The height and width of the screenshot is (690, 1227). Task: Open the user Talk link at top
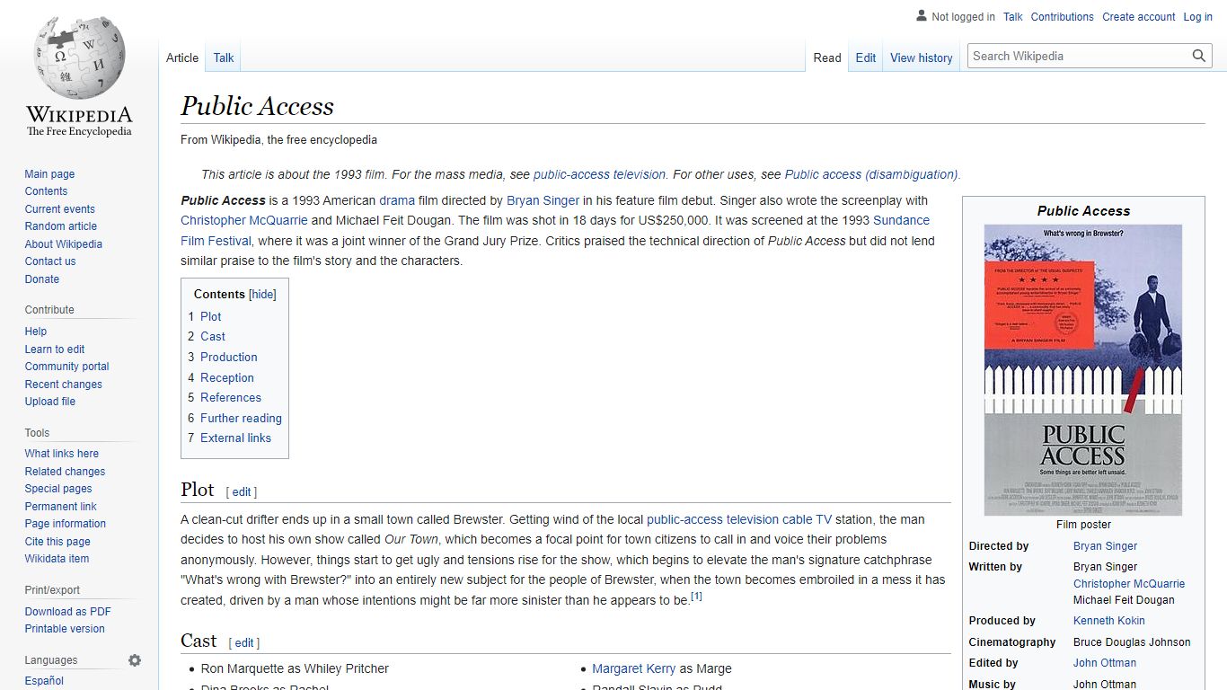click(x=1013, y=16)
